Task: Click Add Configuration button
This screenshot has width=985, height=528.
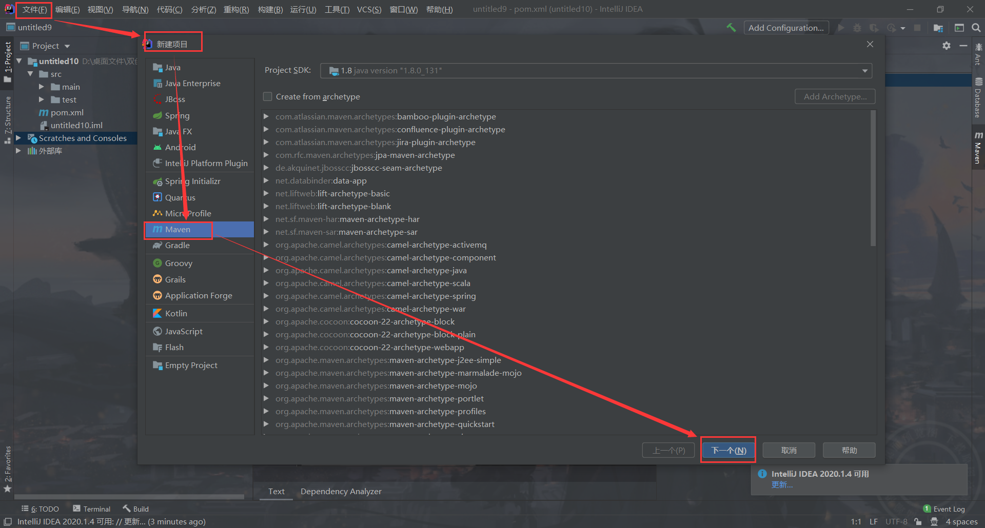Action: point(786,28)
